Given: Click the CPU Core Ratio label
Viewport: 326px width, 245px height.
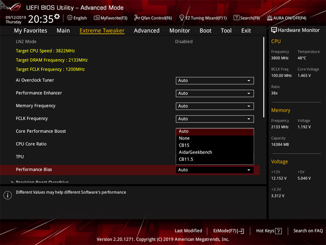Looking at the screenshot, I should tap(31, 144).
